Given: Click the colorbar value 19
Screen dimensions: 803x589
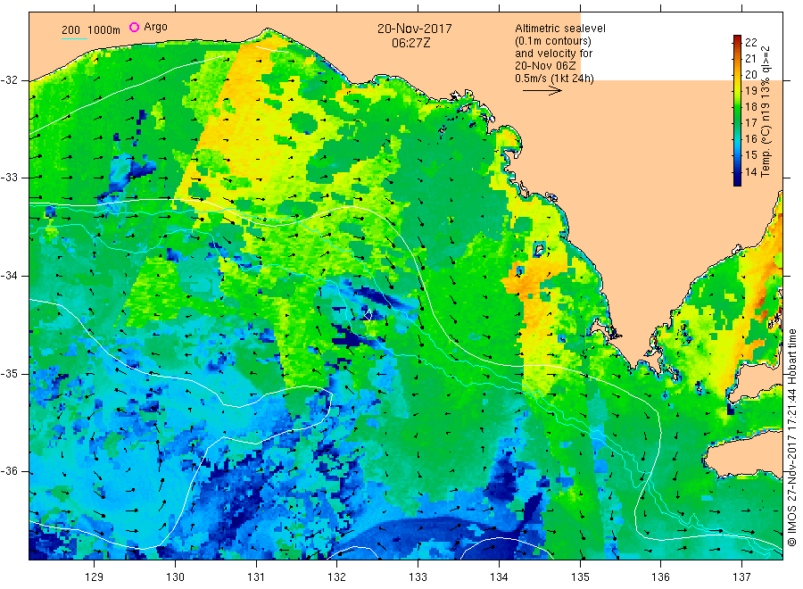Looking at the screenshot, I should 750,91.
